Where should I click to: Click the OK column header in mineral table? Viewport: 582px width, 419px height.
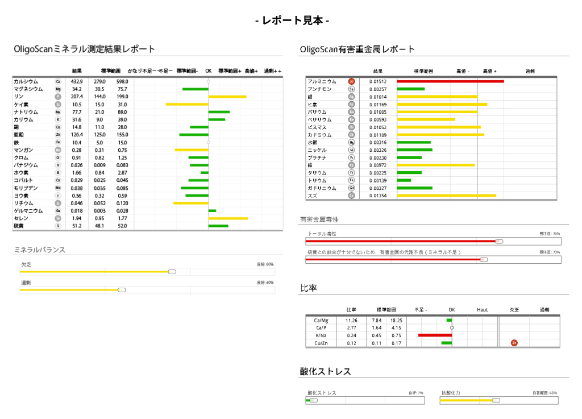coord(209,71)
